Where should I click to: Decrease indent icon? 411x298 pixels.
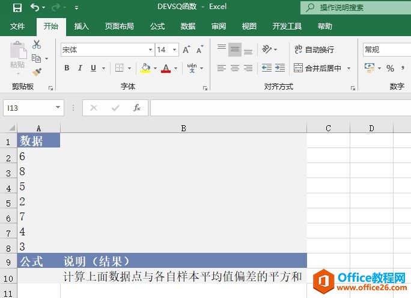pyautogui.click(x=267, y=68)
